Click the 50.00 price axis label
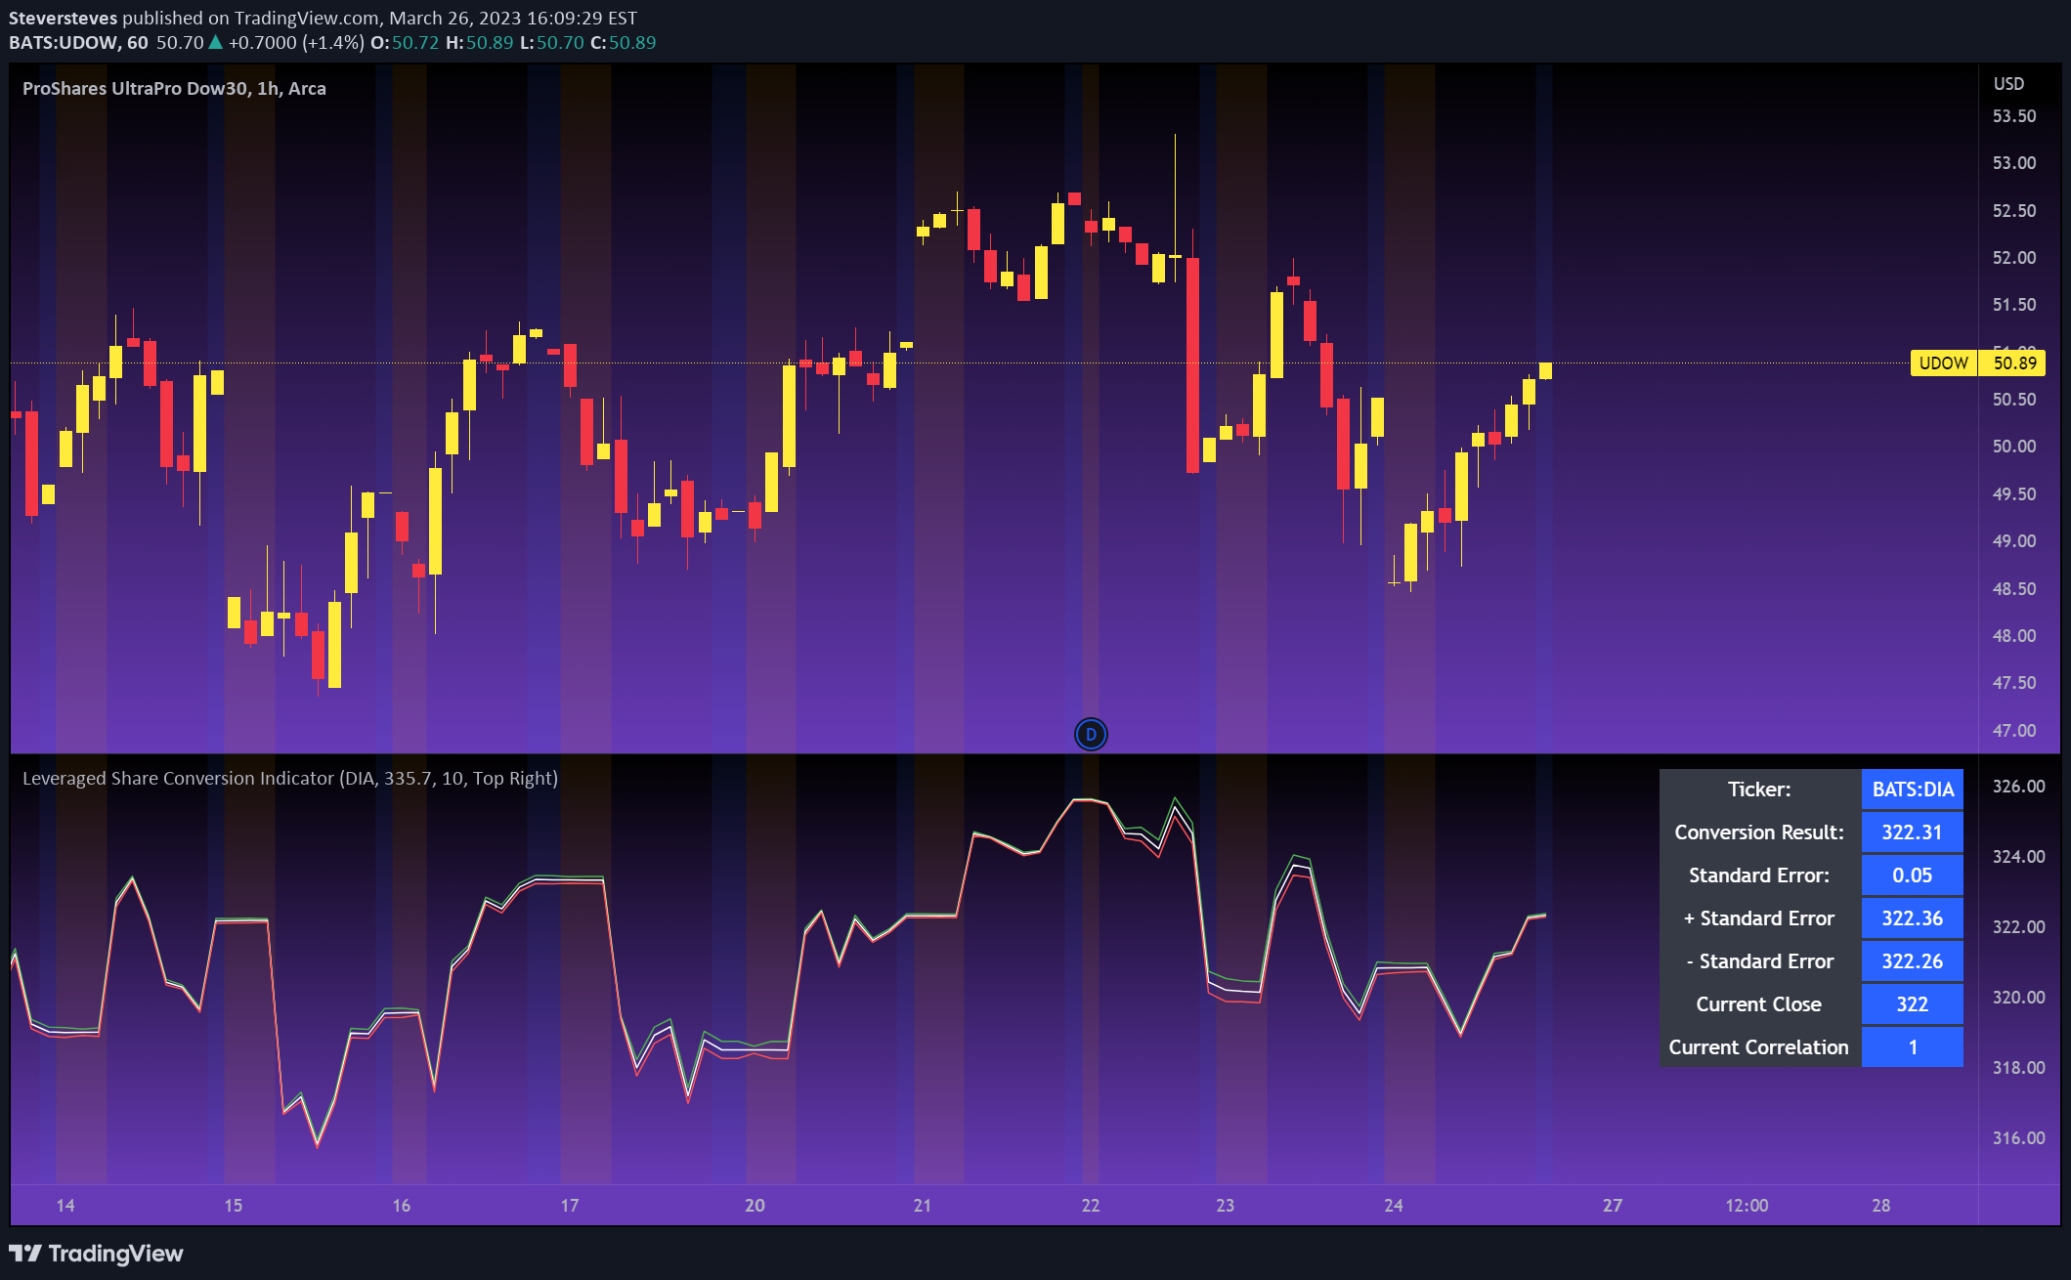Viewport: 2071px width, 1280px height. point(2014,447)
